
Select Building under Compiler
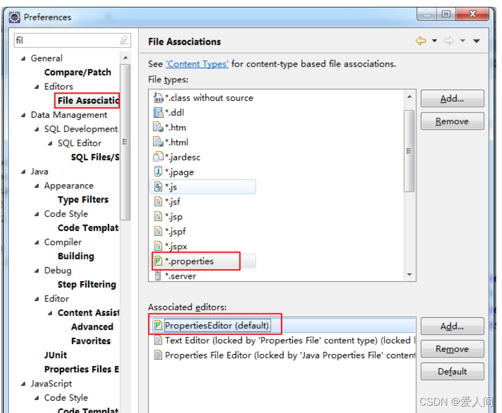click(x=76, y=256)
